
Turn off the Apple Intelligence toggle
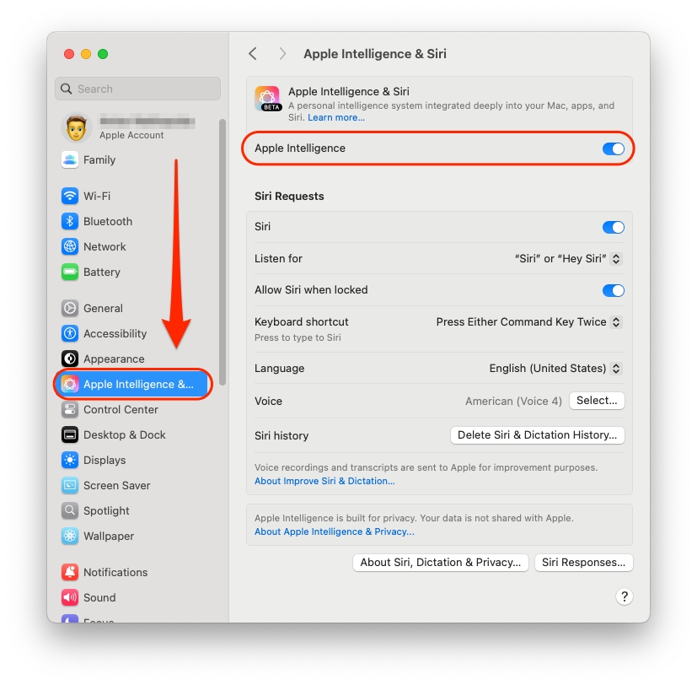click(x=613, y=148)
